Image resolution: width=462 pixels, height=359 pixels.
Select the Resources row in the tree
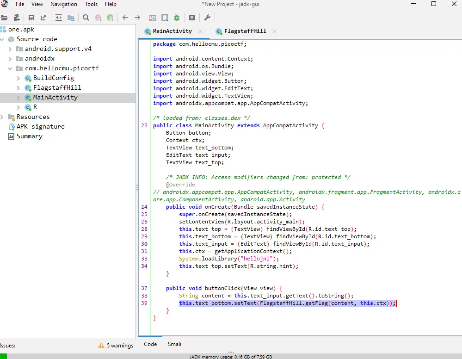point(33,117)
